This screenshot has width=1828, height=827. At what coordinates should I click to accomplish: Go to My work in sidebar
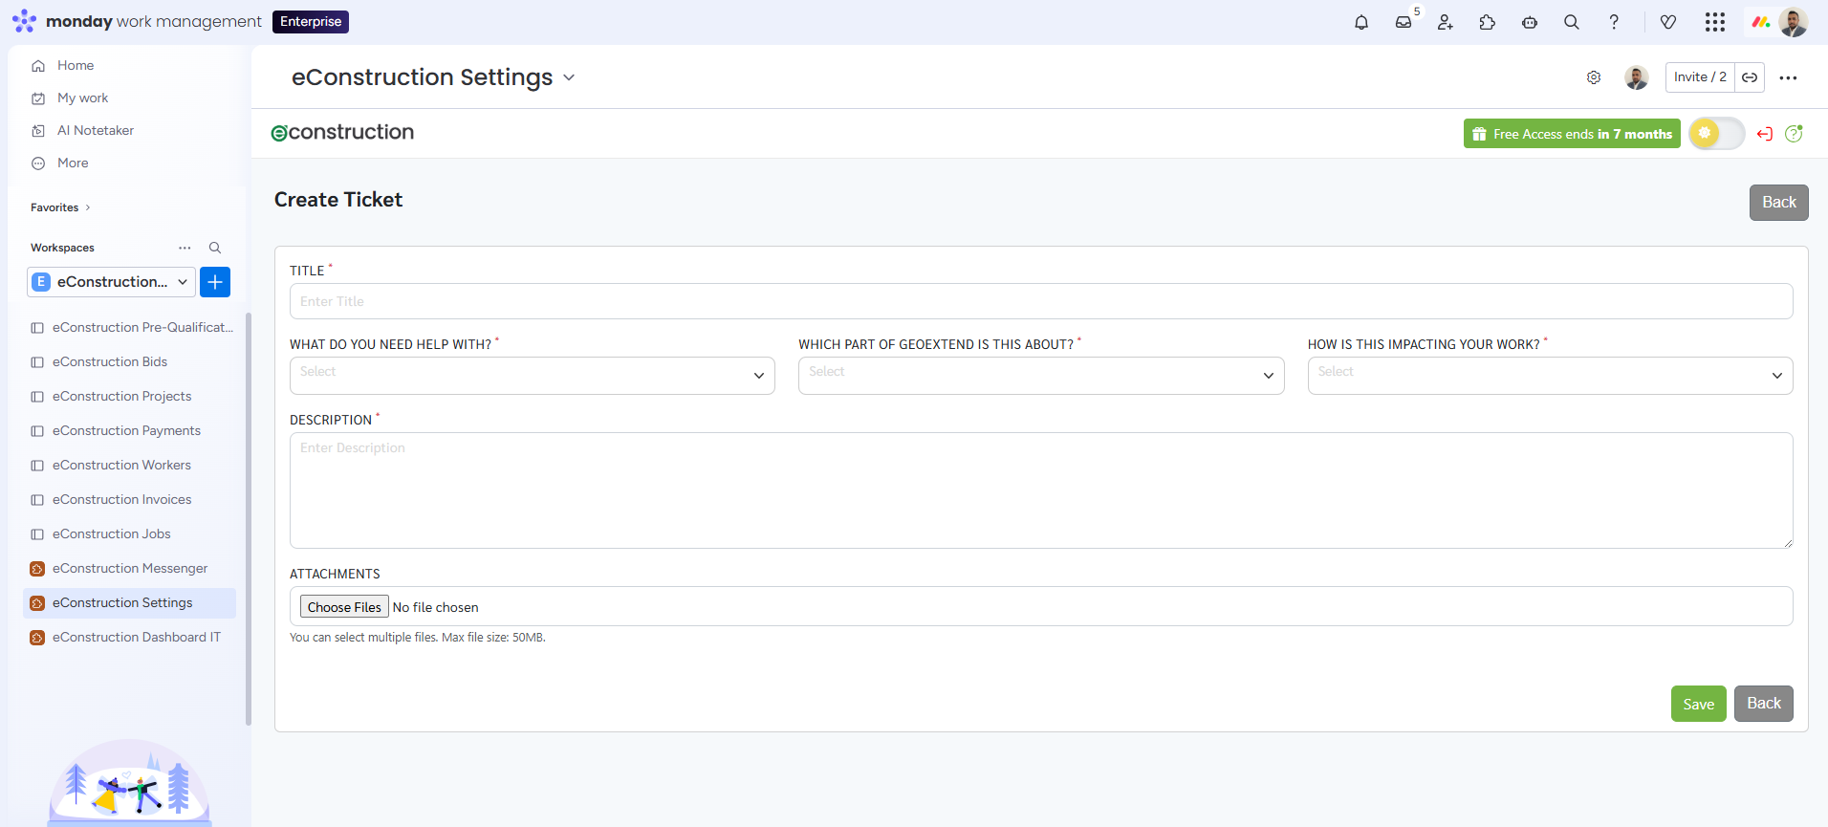[x=82, y=98]
